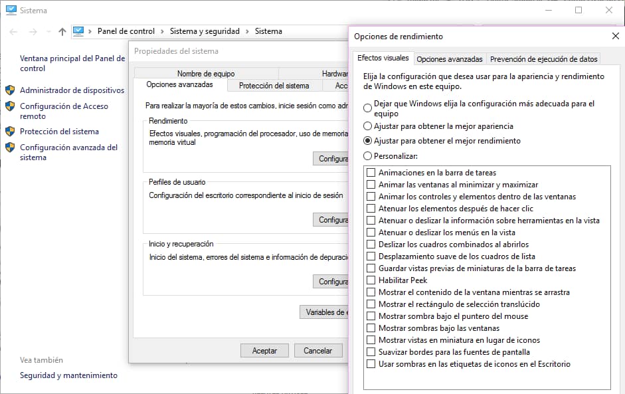Expand the breadcrumb chevron after Sistema y seguridad
The width and height of the screenshot is (625, 394).
[247, 31]
